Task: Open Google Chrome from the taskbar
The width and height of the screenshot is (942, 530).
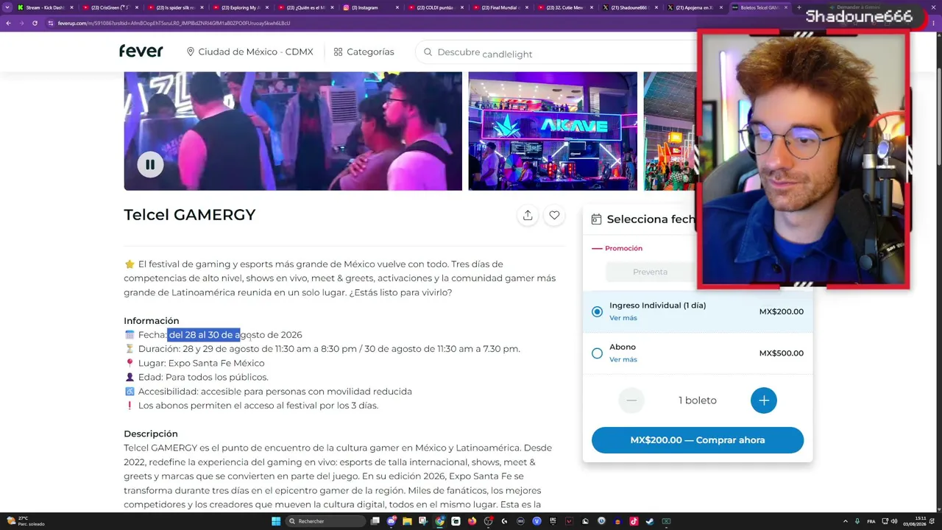Action: click(439, 521)
